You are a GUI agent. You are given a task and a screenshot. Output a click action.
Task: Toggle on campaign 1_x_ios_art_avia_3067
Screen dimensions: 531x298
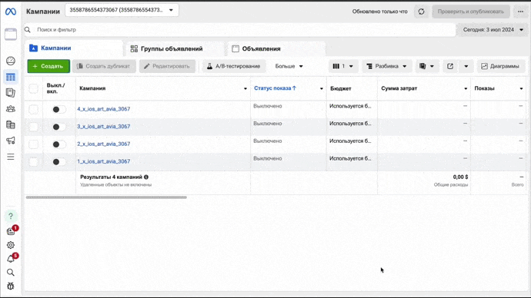[58, 162]
